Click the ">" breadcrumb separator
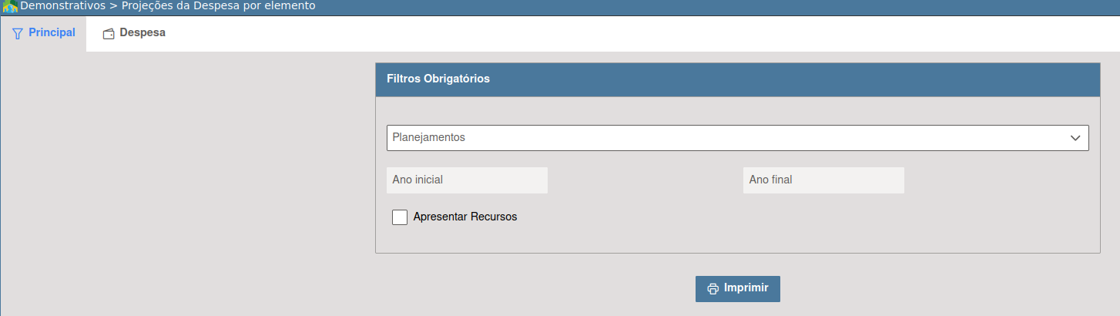Screen dimensions: 1120x316 click(x=113, y=6)
